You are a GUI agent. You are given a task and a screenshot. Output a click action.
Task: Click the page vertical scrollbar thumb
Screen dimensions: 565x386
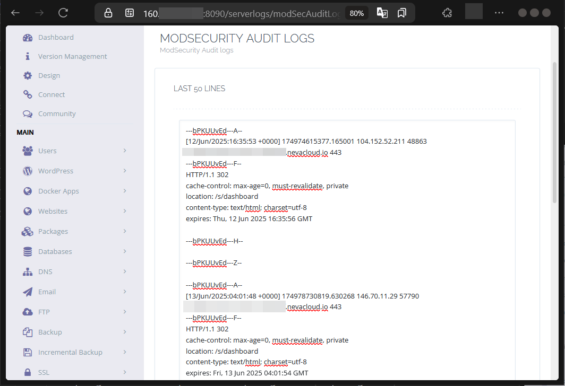[554, 133]
